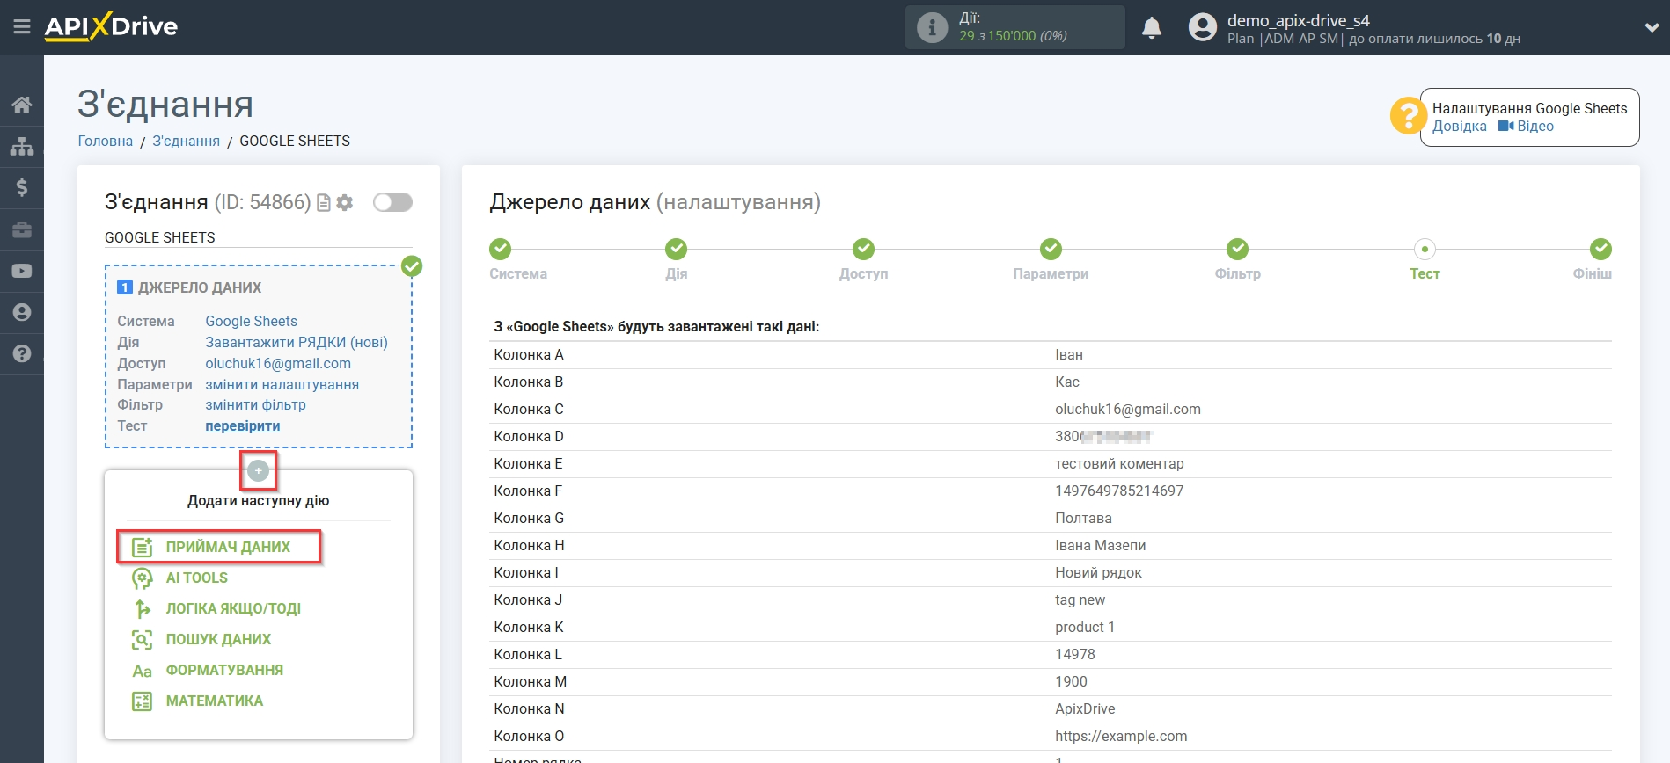Select МАТЕМАТИКА option
Screen dimensions: 1670x763
(215, 701)
